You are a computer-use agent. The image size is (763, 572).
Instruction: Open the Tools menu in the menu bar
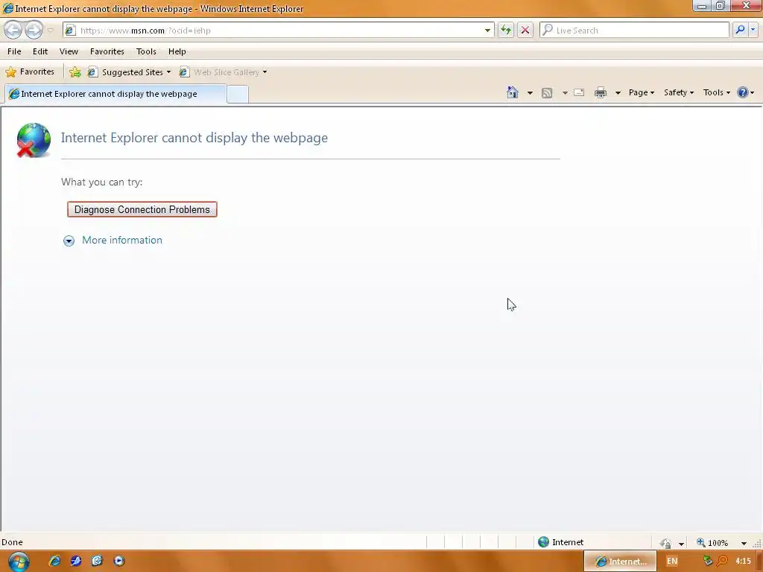[x=146, y=51]
